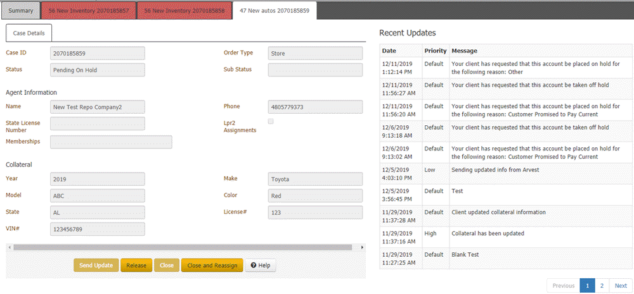Select the 47 New autos 2070185859 tab
The height and width of the screenshot is (294, 634).
(x=275, y=11)
